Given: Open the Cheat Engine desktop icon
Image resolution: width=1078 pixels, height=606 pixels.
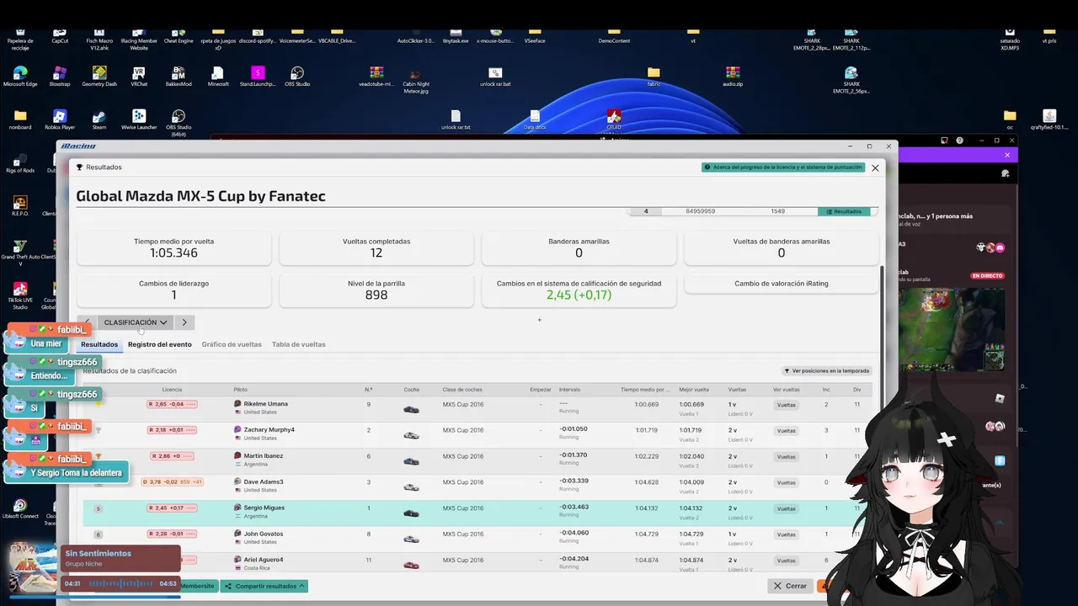Looking at the screenshot, I should [179, 37].
